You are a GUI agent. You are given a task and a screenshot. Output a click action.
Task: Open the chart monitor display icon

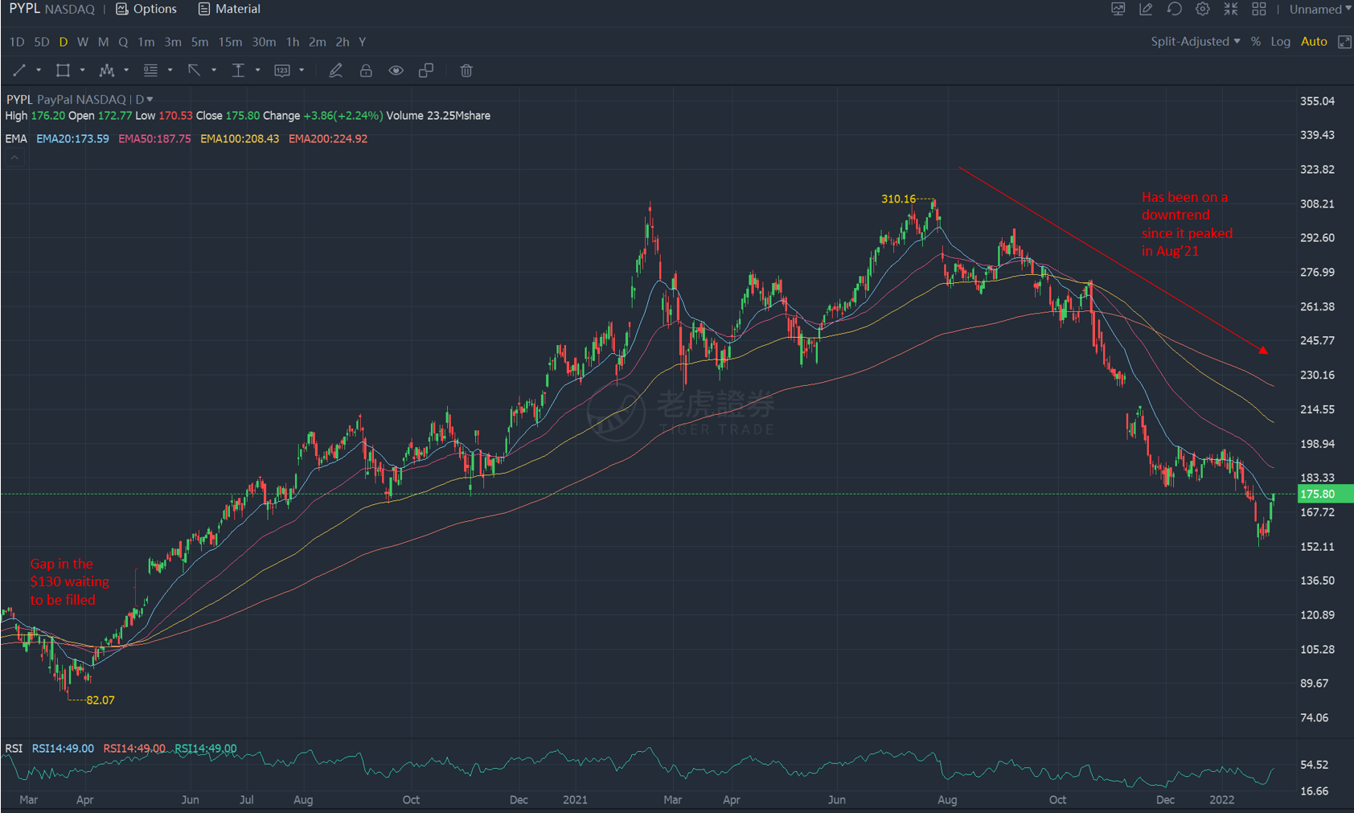1118,9
